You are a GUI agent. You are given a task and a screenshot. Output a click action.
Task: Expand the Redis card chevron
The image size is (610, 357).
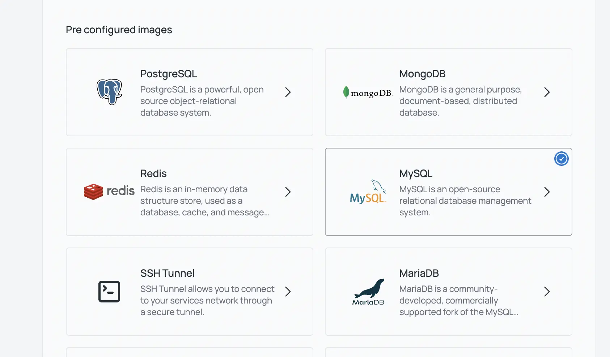(288, 192)
